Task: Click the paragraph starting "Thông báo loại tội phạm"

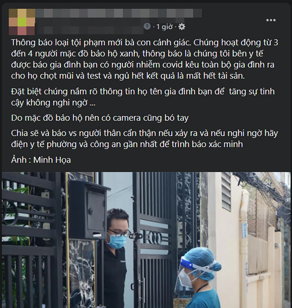Action: coord(145,59)
